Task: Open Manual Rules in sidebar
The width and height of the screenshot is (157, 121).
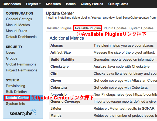Action: [16, 31]
